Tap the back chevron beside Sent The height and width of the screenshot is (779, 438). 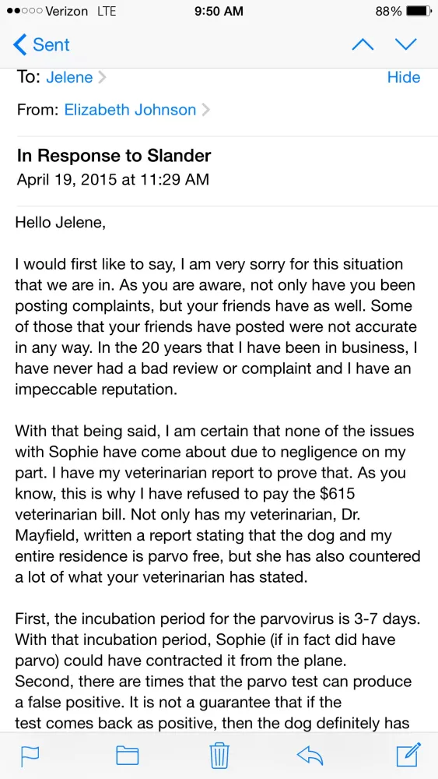[x=20, y=44]
